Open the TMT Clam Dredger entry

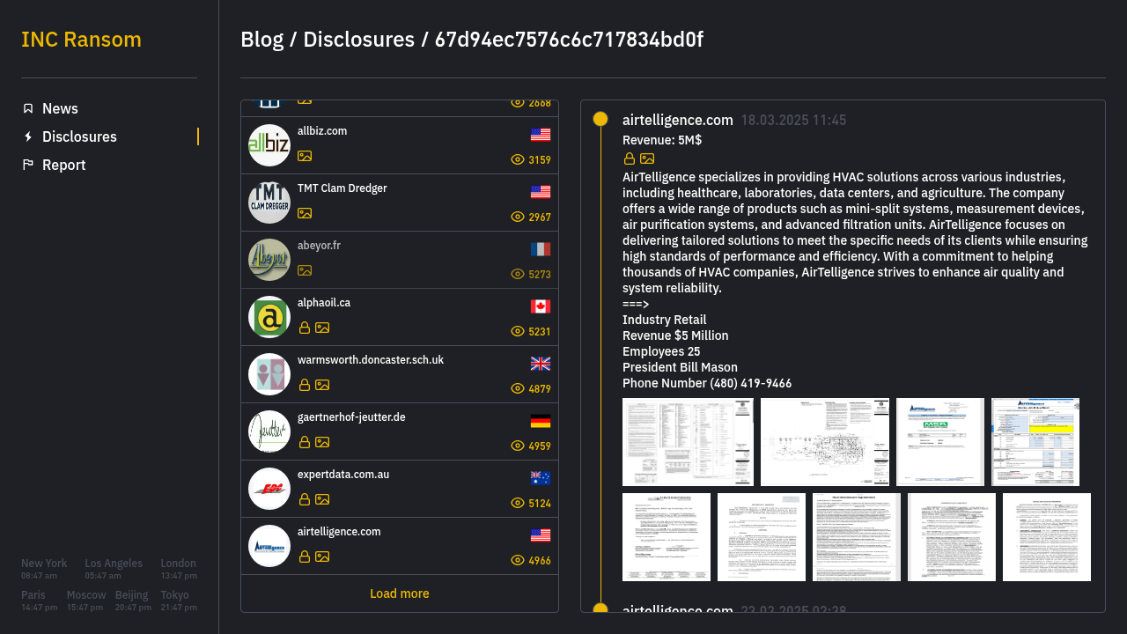400,203
